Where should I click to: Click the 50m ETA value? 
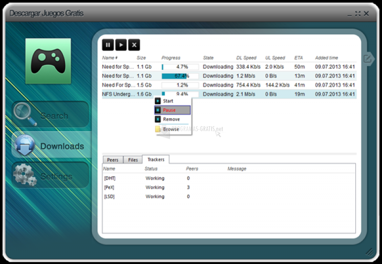pyautogui.click(x=299, y=67)
